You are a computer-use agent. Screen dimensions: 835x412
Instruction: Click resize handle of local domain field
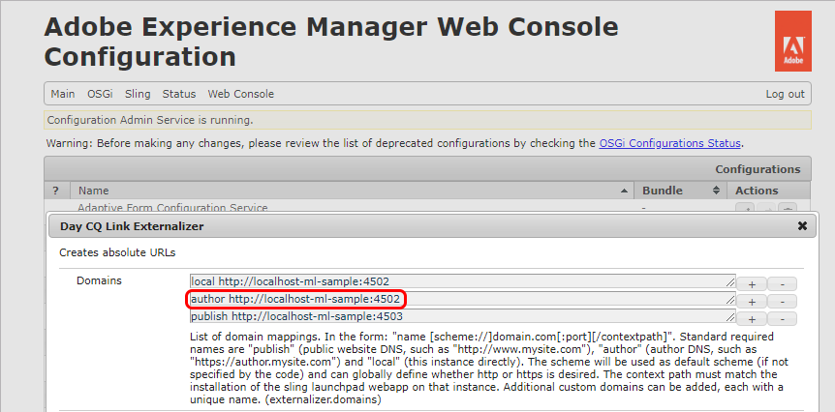(x=730, y=283)
